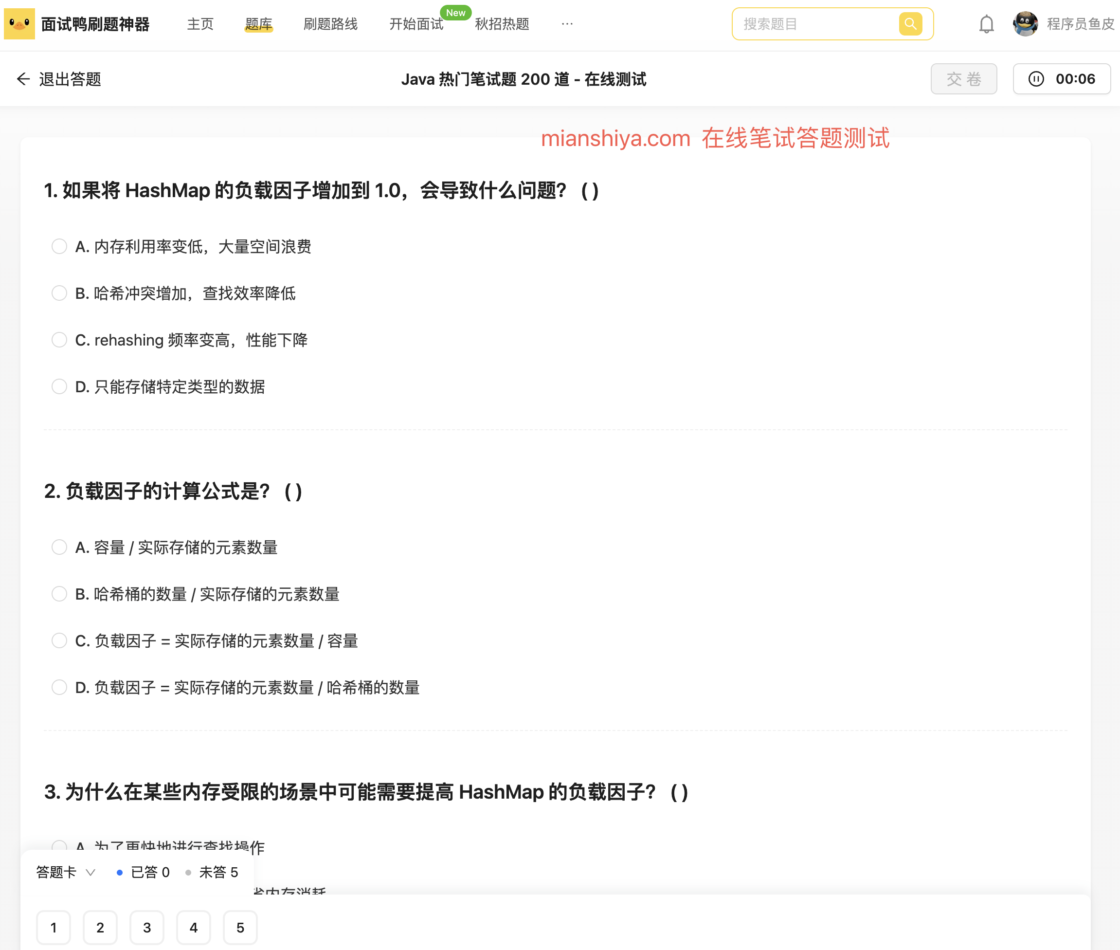Screen dimensions: 1120x950
Task: Open the 刷题路线 navigation tab
Action: (330, 24)
